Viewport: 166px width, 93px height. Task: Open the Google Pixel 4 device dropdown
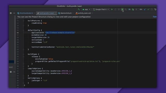click(x=101, y=9)
